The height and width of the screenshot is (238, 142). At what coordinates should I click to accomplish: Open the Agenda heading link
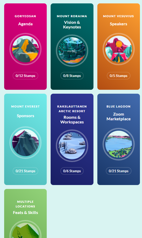[25, 24]
